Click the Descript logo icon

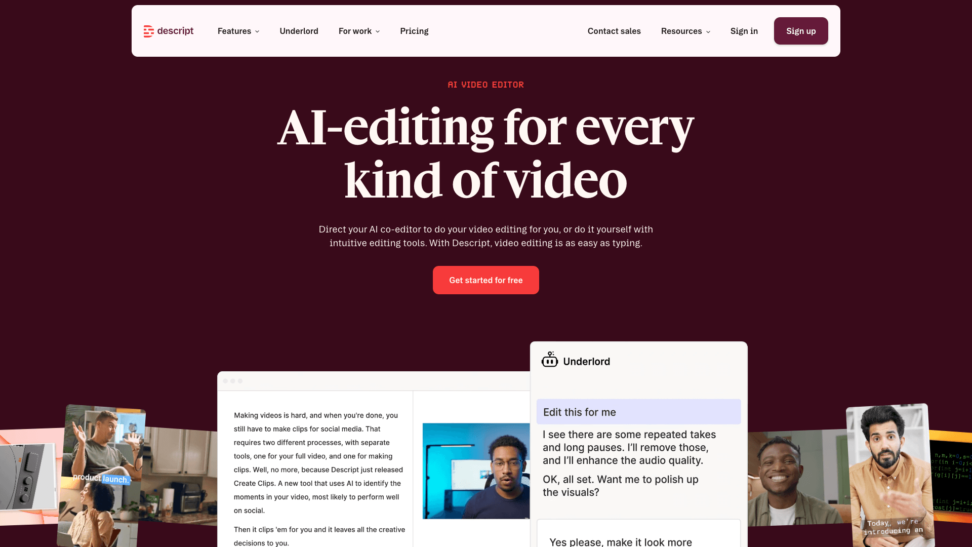coord(148,31)
